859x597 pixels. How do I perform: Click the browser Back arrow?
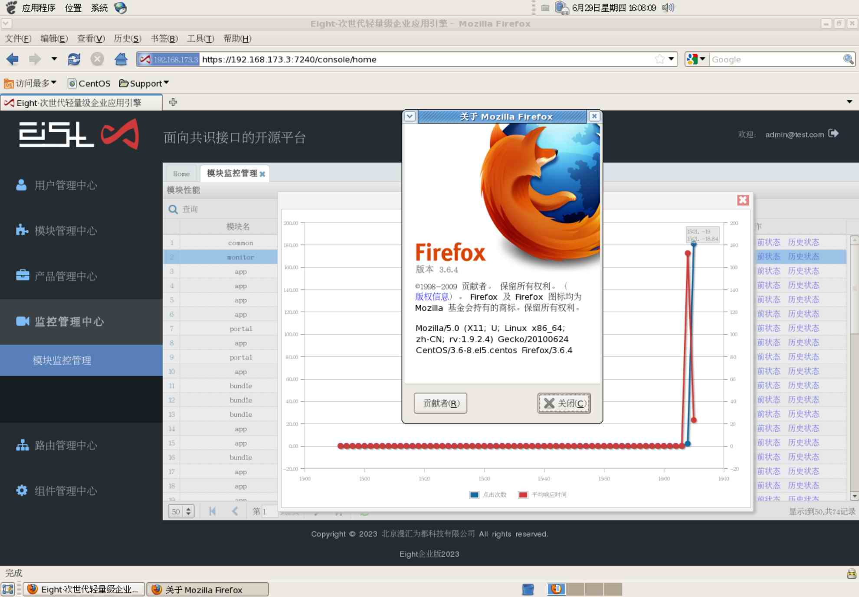(13, 59)
